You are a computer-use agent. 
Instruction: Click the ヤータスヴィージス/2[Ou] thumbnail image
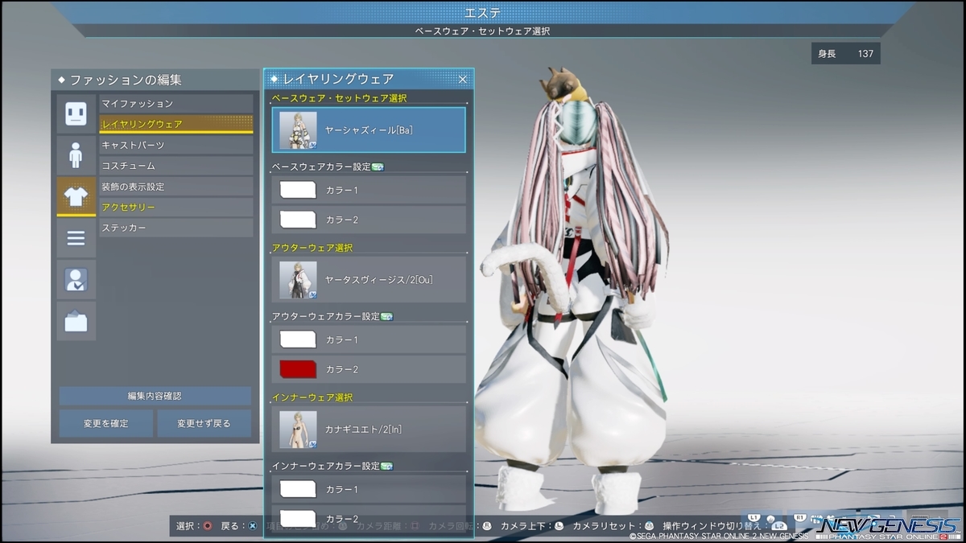[x=298, y=280]
